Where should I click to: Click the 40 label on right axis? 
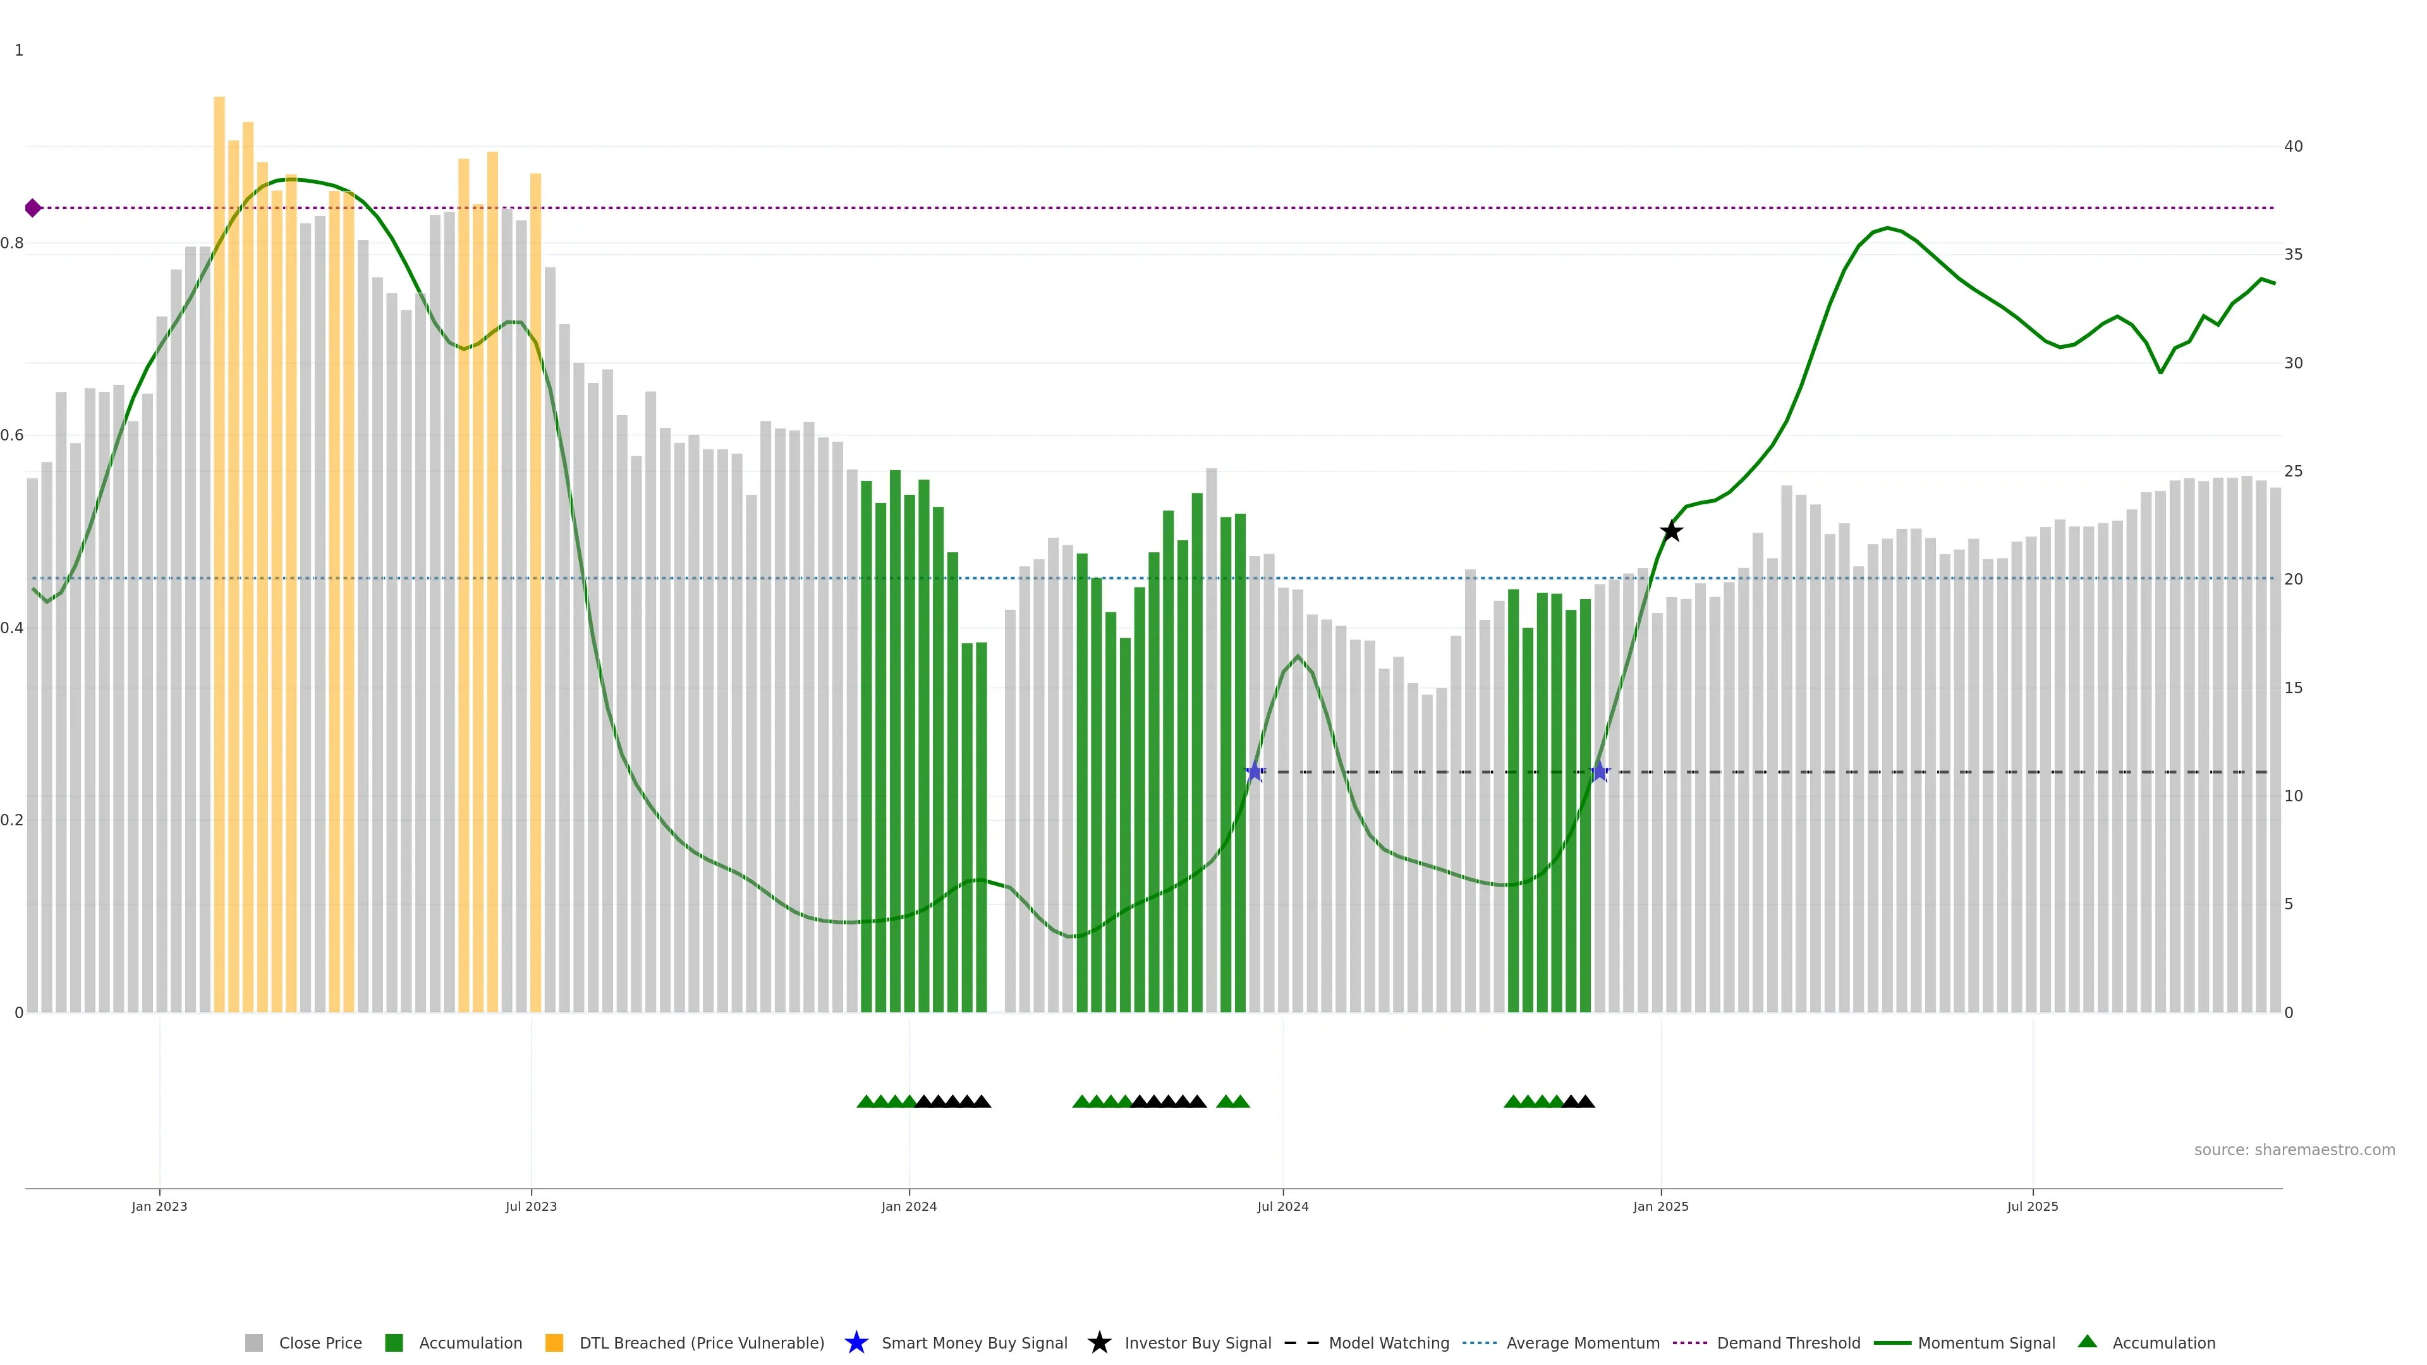pyautogui.click(x=2293, y=146)
